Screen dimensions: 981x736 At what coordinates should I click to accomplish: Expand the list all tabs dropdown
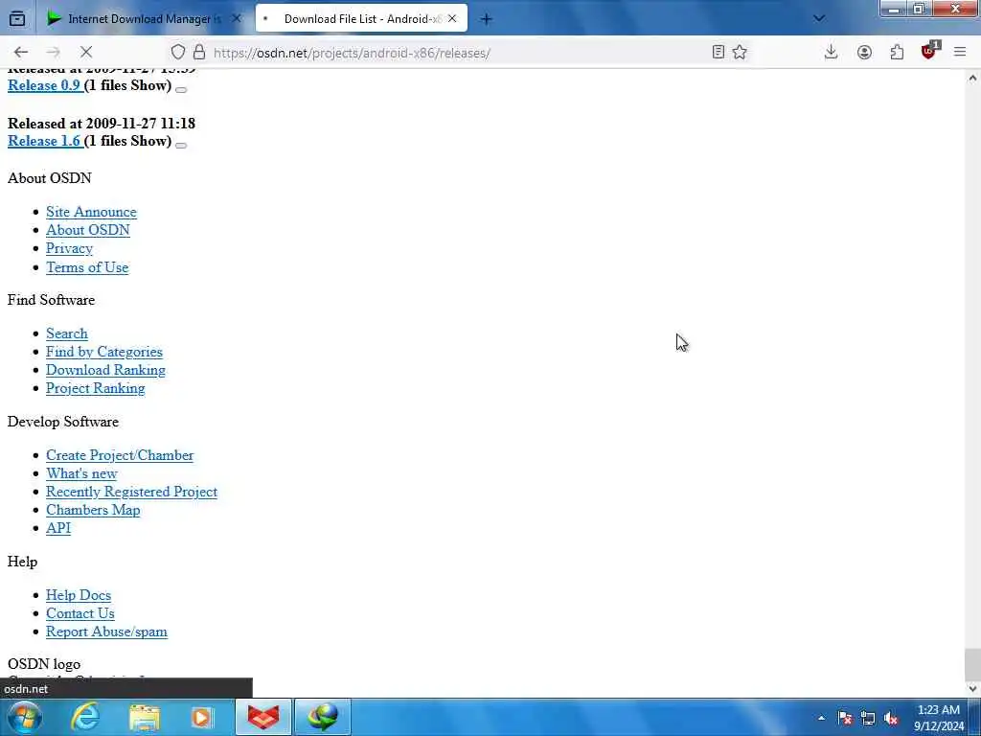tap(819, 19)
